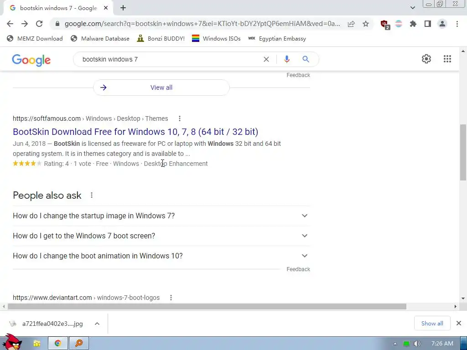The width and height of the screenshot is (467, 350).
Task: Expand the boot animation Windows 10 question
Action: tap(161, 256)
